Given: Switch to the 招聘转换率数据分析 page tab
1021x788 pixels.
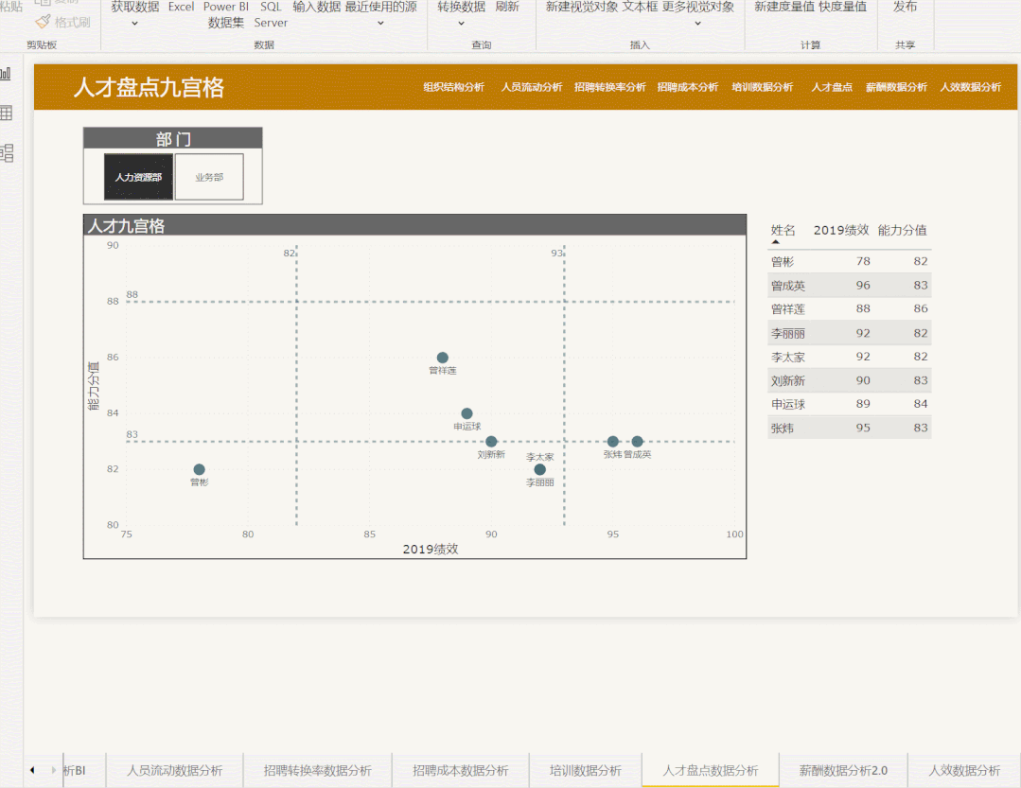Looking at the screenshot, I should [318, 770].
